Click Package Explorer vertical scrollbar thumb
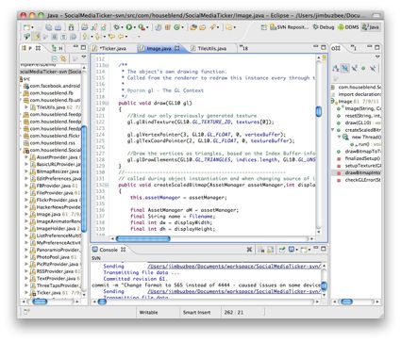Image resolution: width=401 pixels, height=342 pixels. (84, 179)
